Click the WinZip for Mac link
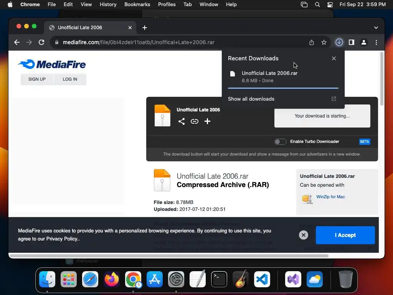This screenshot has height=295, width=393. pyautogui.click(x=330, y=197)
